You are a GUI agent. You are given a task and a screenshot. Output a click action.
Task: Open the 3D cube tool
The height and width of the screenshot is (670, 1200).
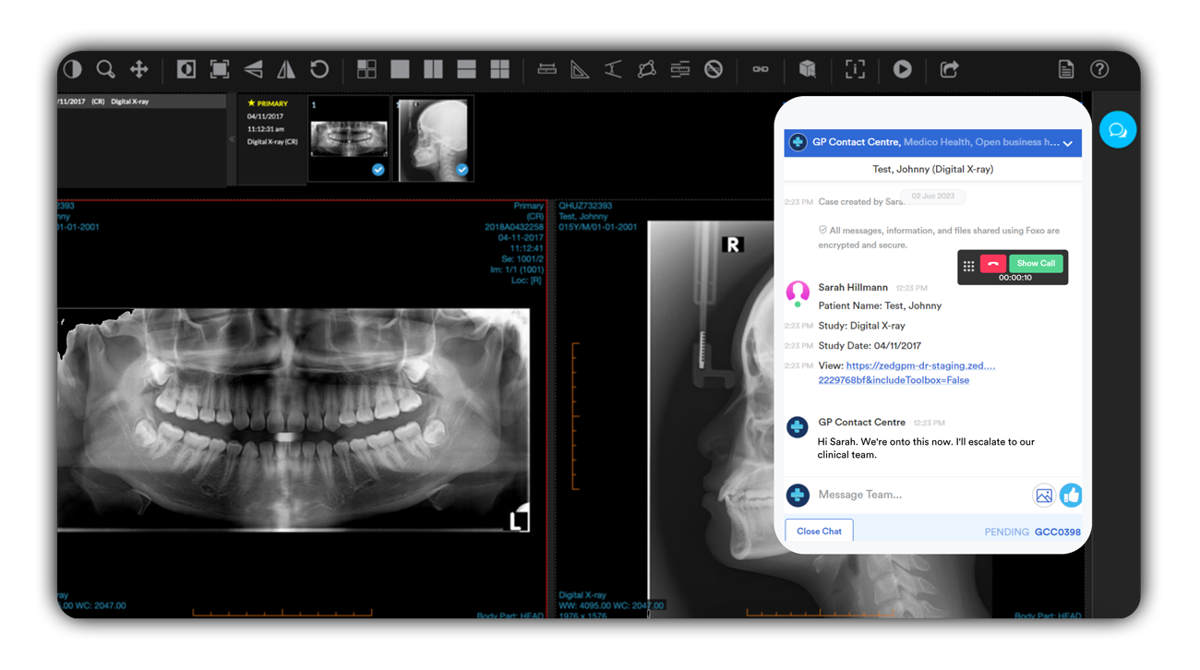coord(808,69)
